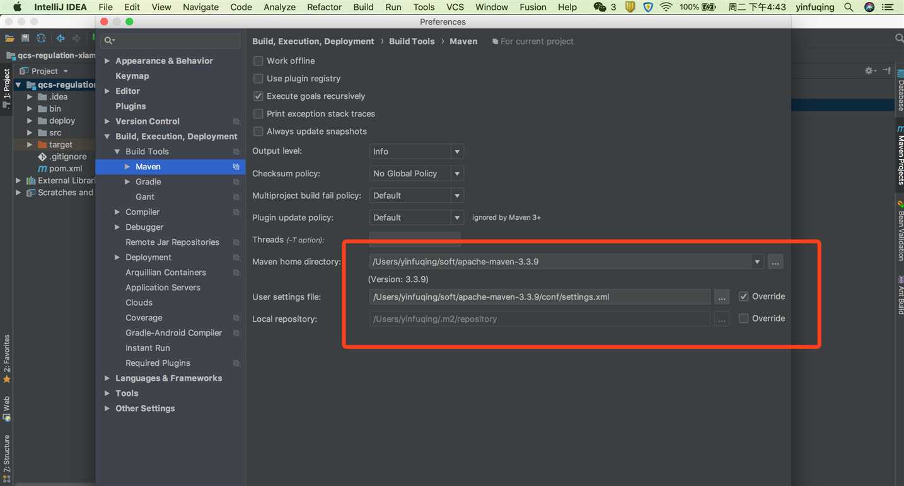The image size is (904, 486).
Task: Uncheck Override for User settings file
Action: click(x=744, y=297)
